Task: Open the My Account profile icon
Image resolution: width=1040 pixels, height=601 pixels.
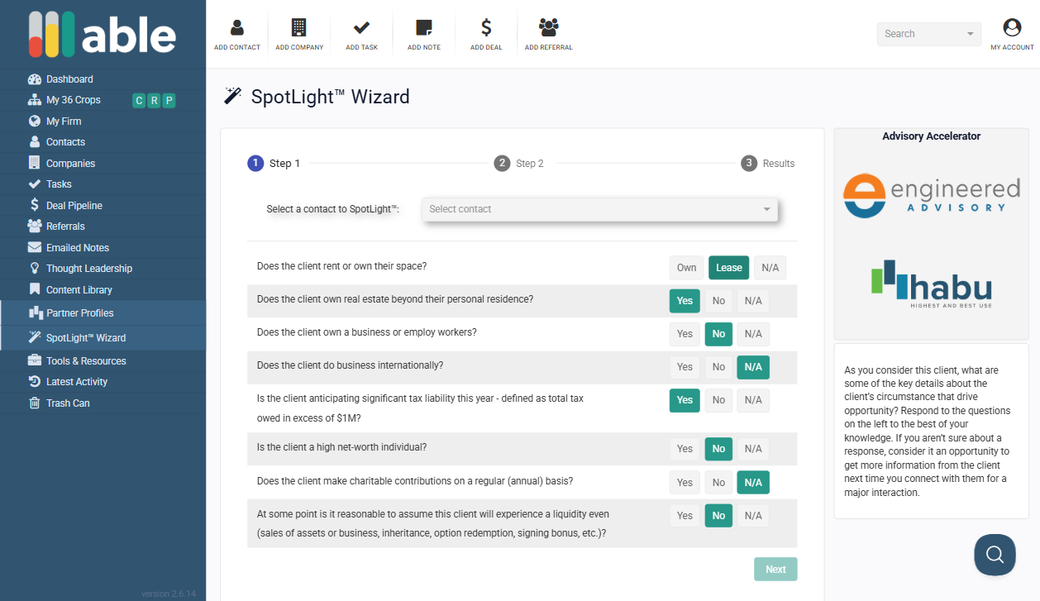Action: click(1012, 28)
